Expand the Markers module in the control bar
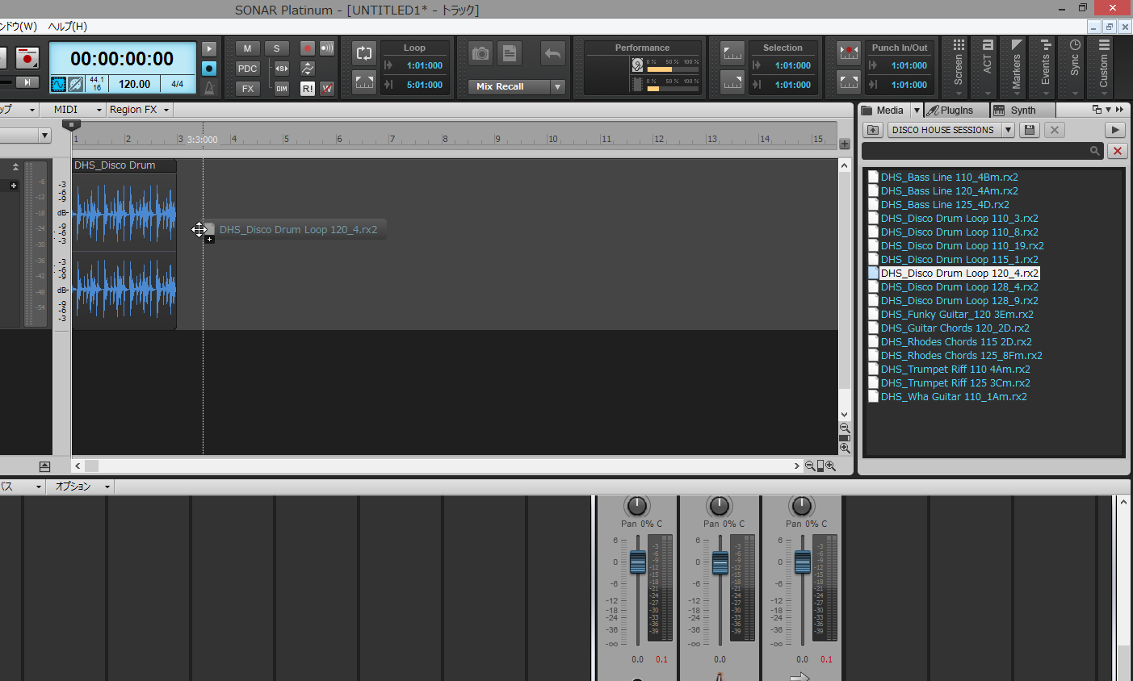 pos(1017,68)
